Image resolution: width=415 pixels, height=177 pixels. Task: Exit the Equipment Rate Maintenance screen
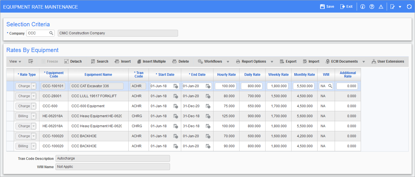point(346,7)
